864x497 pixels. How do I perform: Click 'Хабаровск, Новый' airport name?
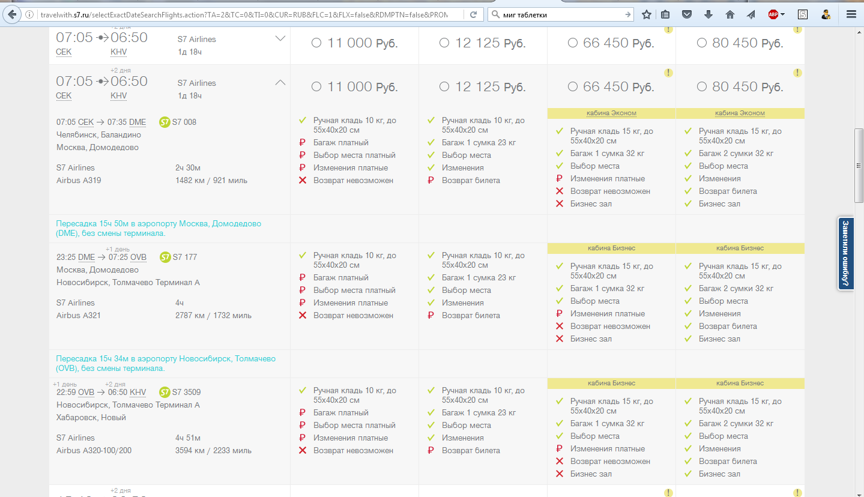(x=91, y=417)
